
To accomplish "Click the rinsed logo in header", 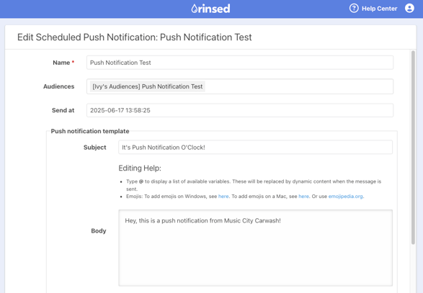I will pyautogui.click(x=210, y=9).
